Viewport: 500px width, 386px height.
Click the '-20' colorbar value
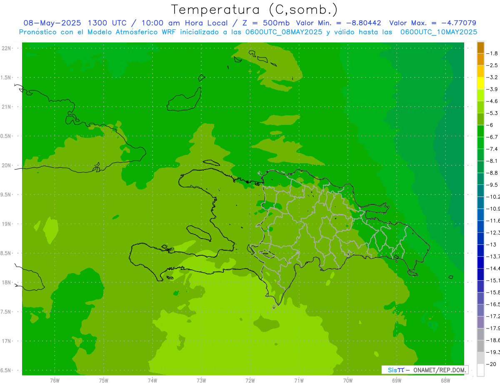[492, 364]
